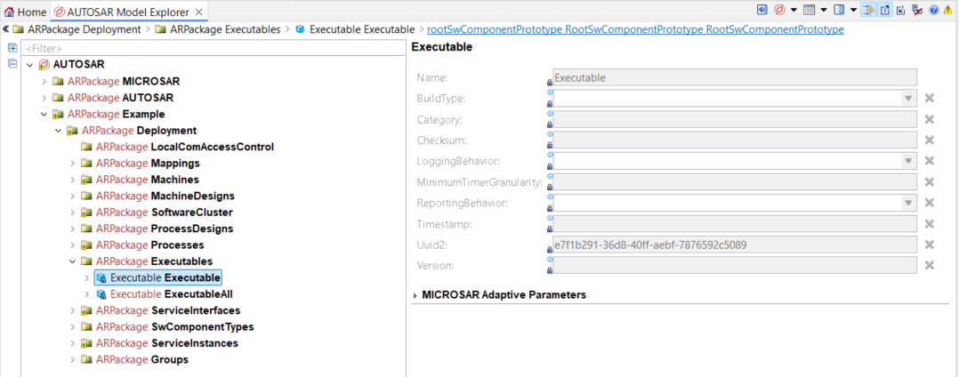Click the breadcrumb double-chevron back icon
This screenshot has width=959, height=377.
(5, 28)
